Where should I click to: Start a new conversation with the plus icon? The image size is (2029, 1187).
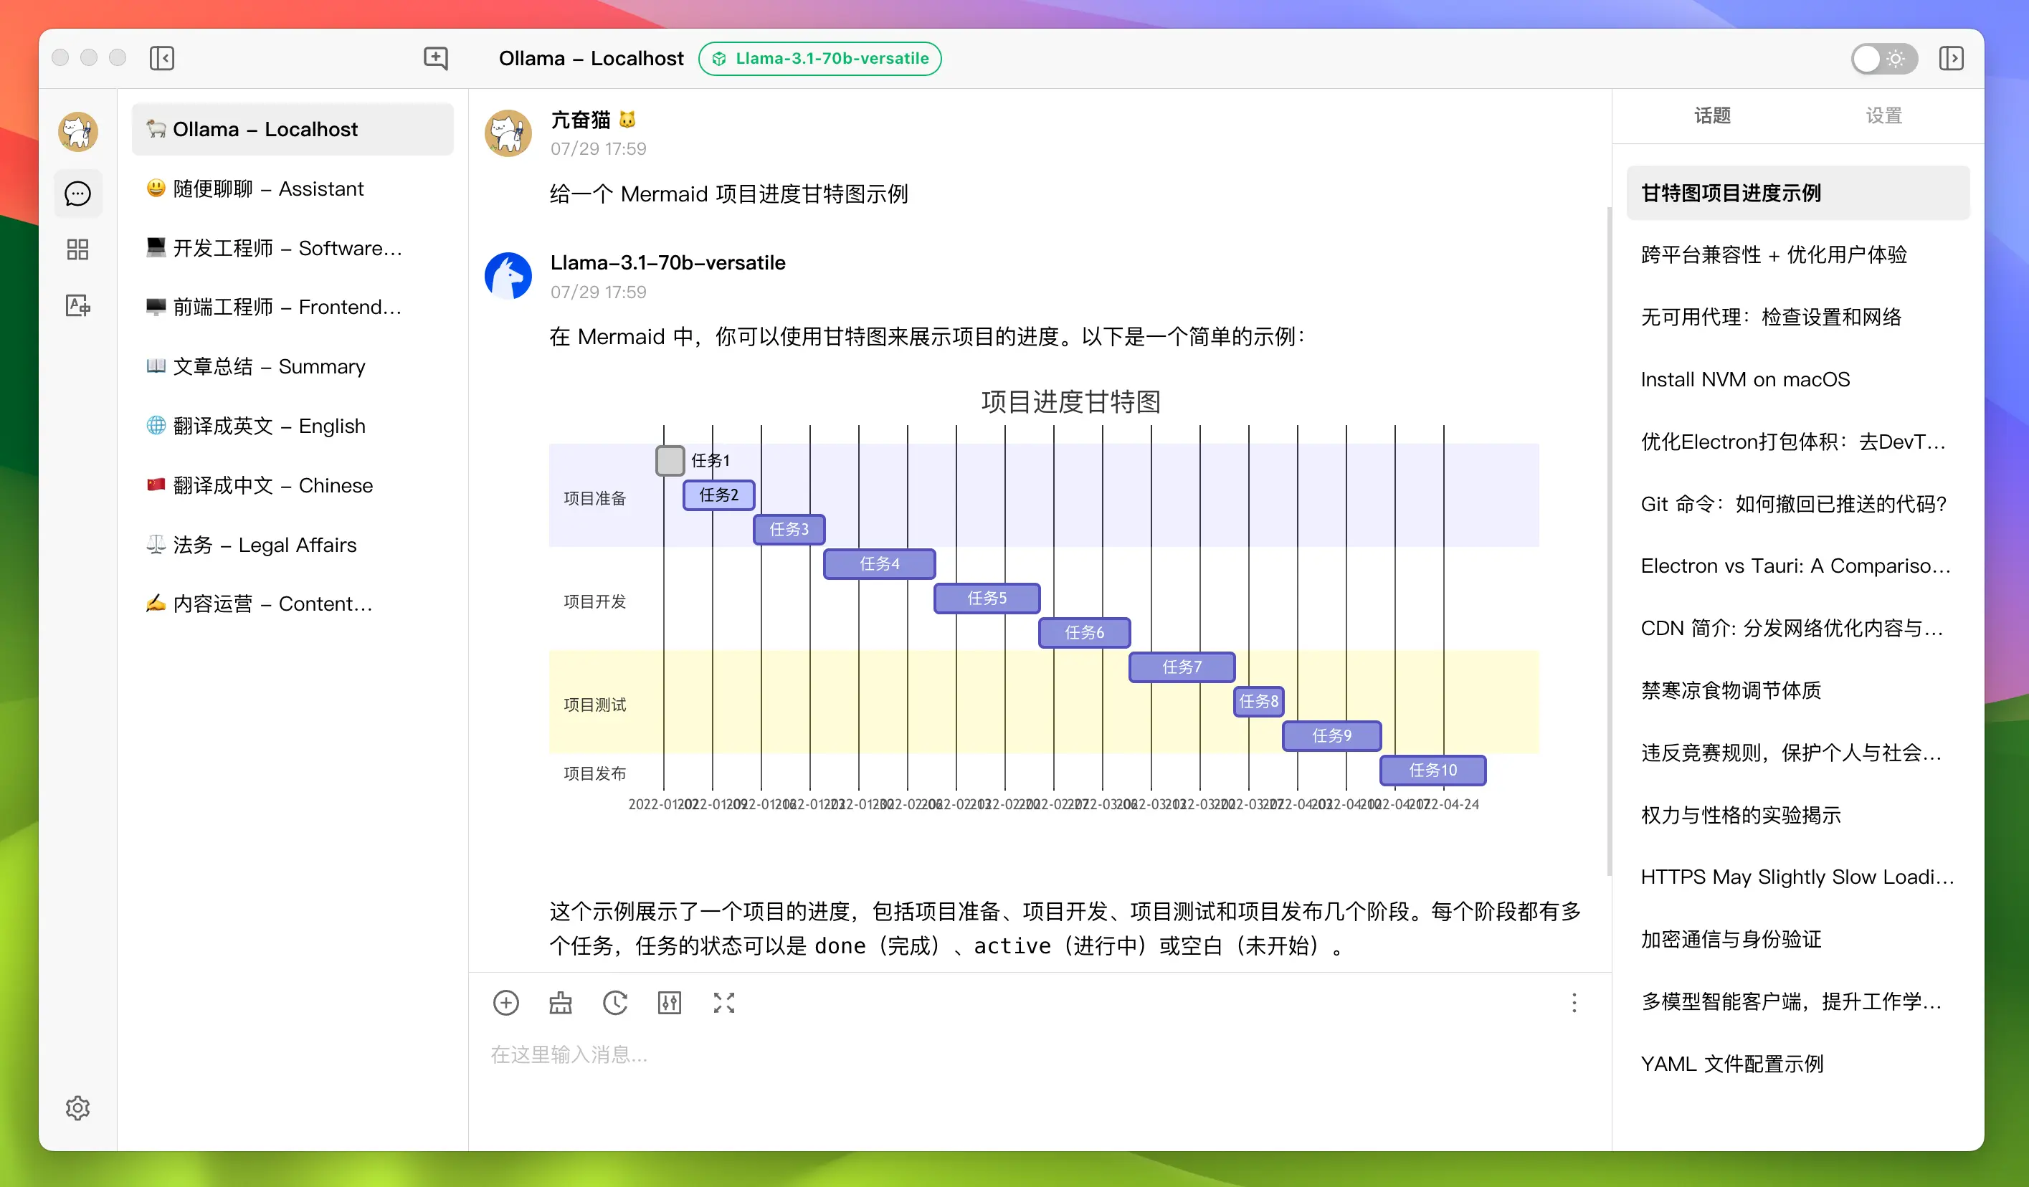pos(436,58)
